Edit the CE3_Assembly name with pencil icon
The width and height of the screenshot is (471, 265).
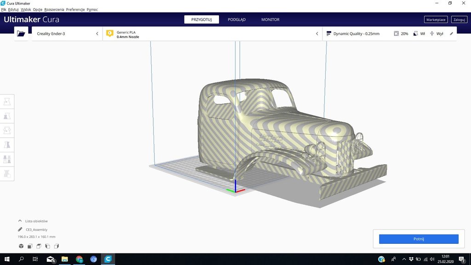coord(20,230)
